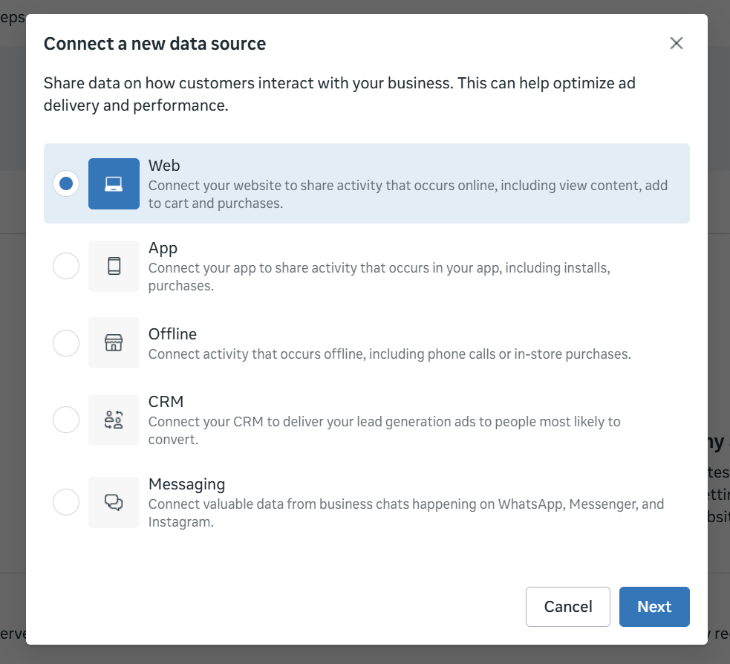Click the Next button

[654, 607]
